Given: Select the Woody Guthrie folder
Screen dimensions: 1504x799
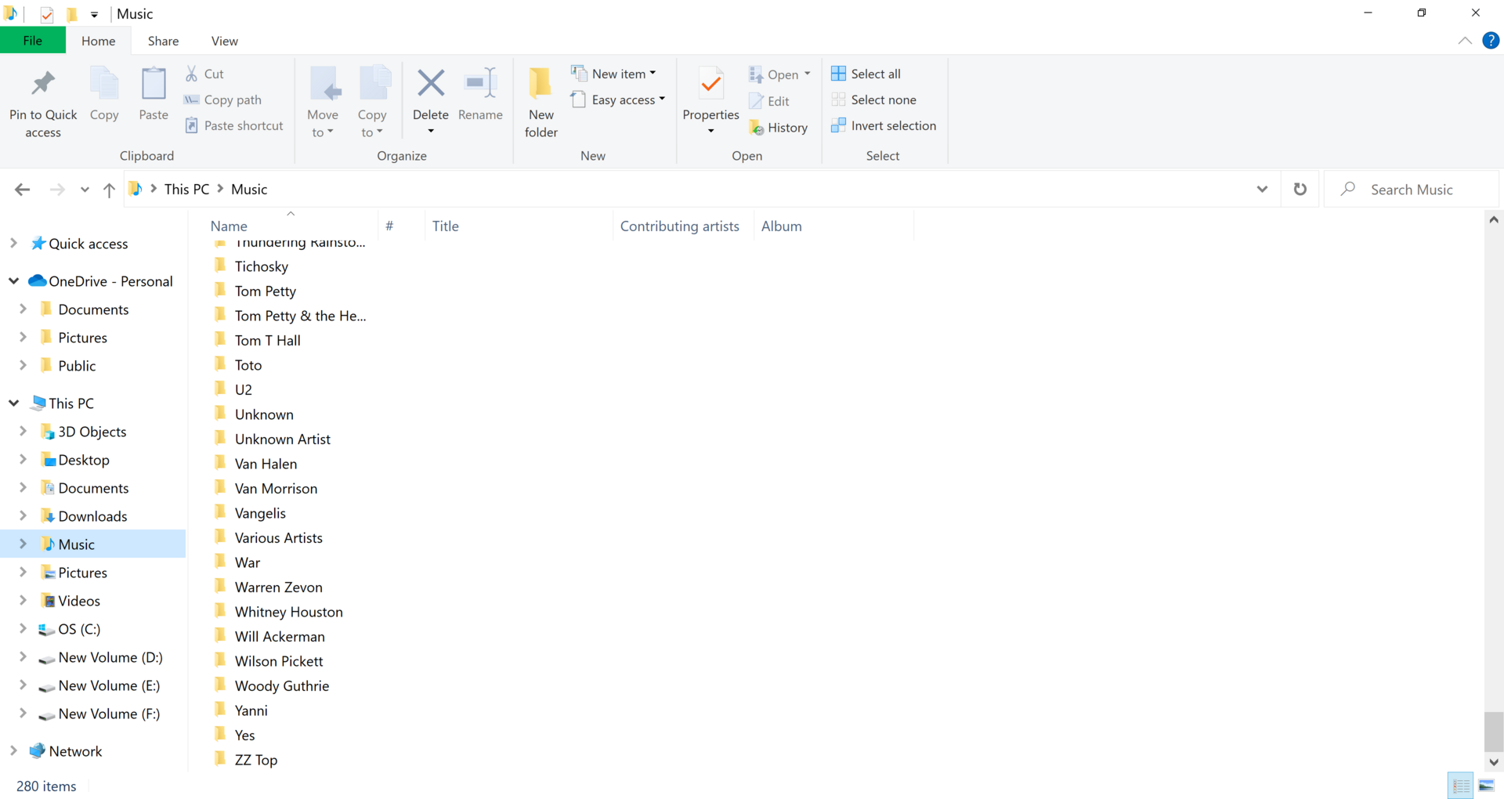Looking at the screenshot, I should 282,685.
